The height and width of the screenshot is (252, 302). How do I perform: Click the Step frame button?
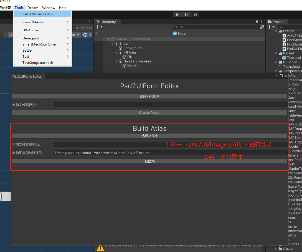(x=195, y=15)
